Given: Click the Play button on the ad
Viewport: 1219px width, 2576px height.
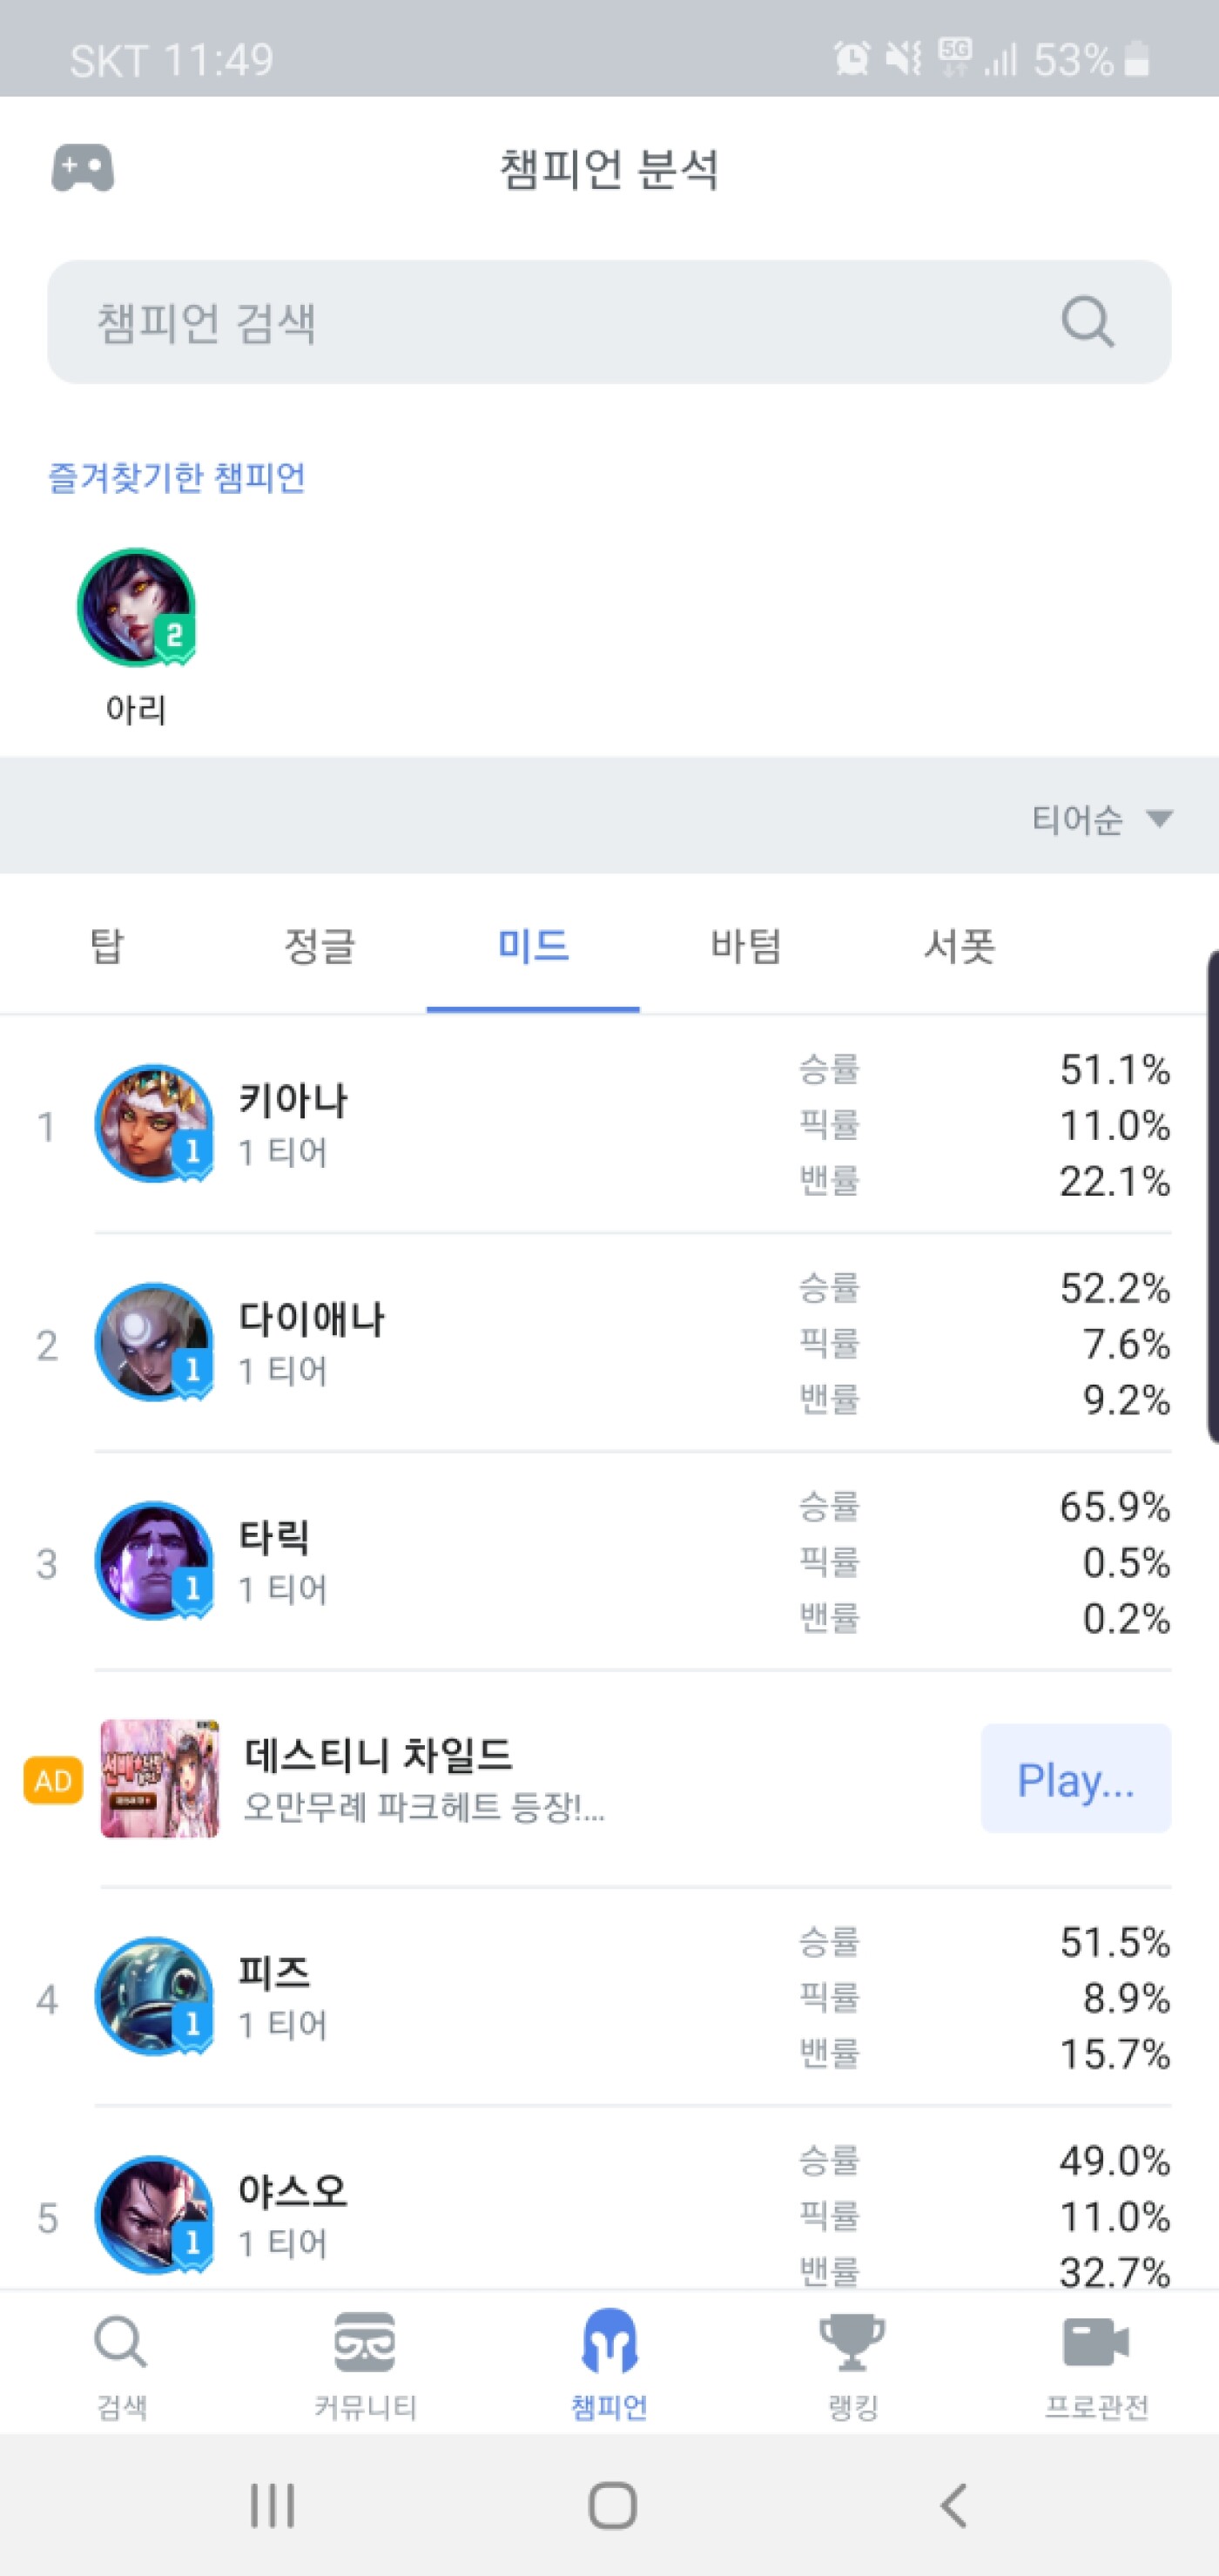Looking at the screenshot, I should pos(1075,1778).
